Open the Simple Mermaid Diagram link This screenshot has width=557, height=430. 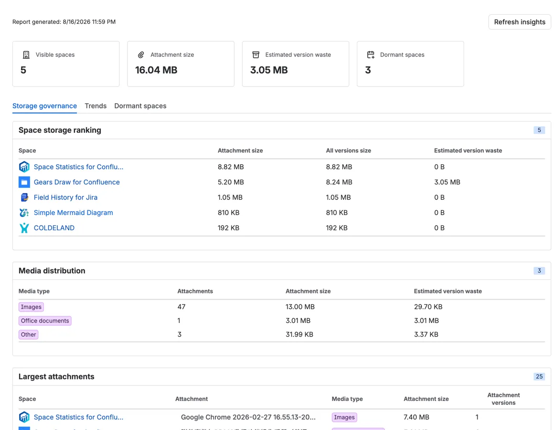point(73,213)
